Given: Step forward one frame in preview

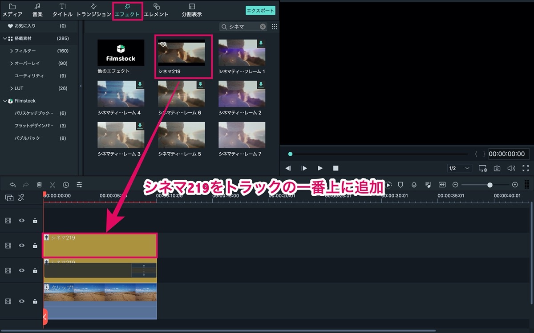Looking at the screenshot, I should coord(304,168).
